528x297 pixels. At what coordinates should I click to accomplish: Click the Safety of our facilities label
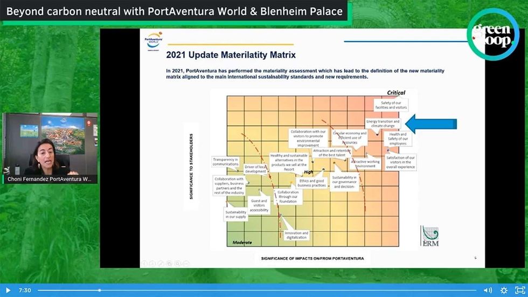(394, 105)
